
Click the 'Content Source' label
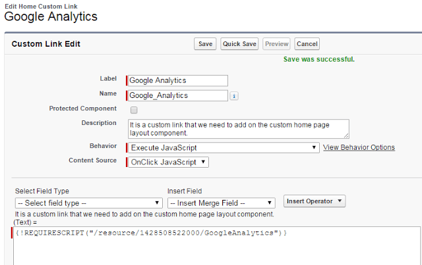click(92, 160)
